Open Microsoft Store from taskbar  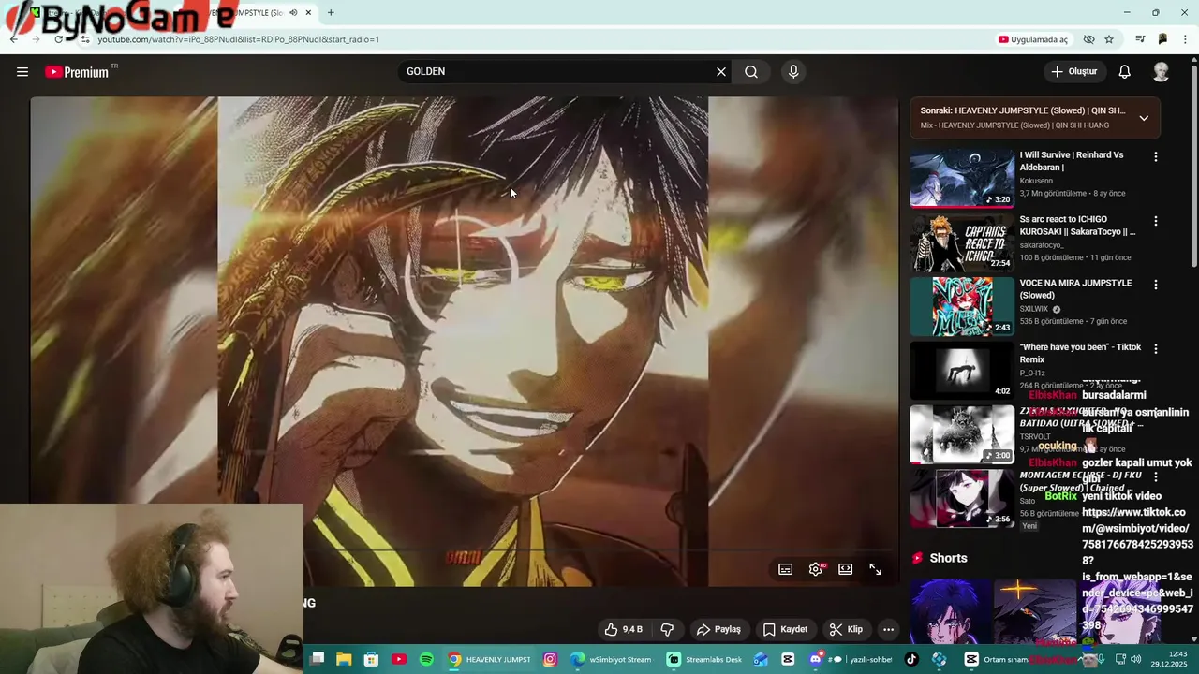372,659
